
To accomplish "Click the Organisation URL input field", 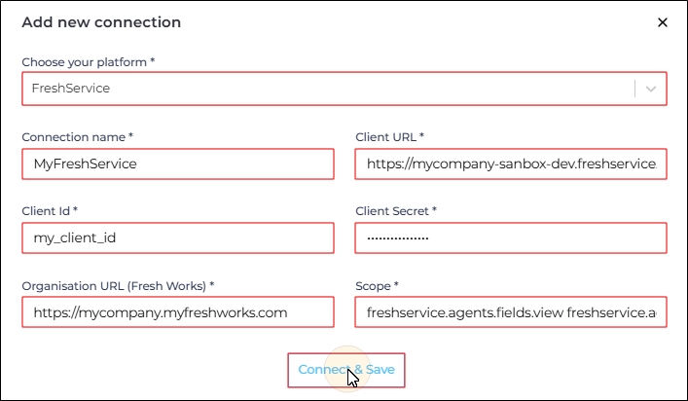I will (177, 312).
